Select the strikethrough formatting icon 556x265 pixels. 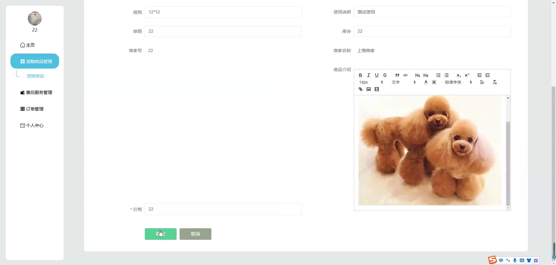point(385,76)
